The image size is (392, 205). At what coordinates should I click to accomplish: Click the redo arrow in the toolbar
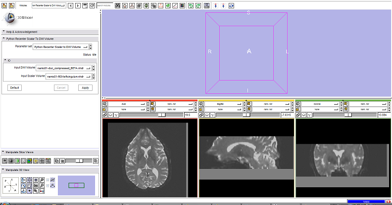tap(198, 5)
